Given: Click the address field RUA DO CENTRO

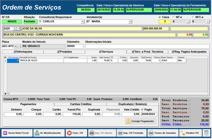Looking at the screenshot, I should (89, 35).
